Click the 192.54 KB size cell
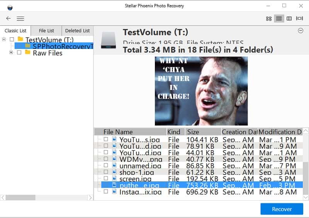The image size is (309, 218). coord(202,179)
